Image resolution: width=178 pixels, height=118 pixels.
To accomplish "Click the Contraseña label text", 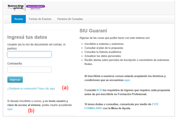I will click(x=15, y=63).
